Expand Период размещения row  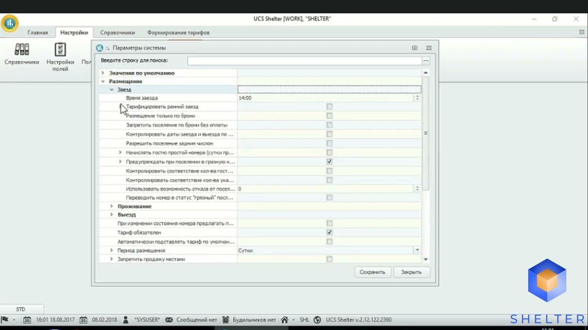tap(112, 250)
